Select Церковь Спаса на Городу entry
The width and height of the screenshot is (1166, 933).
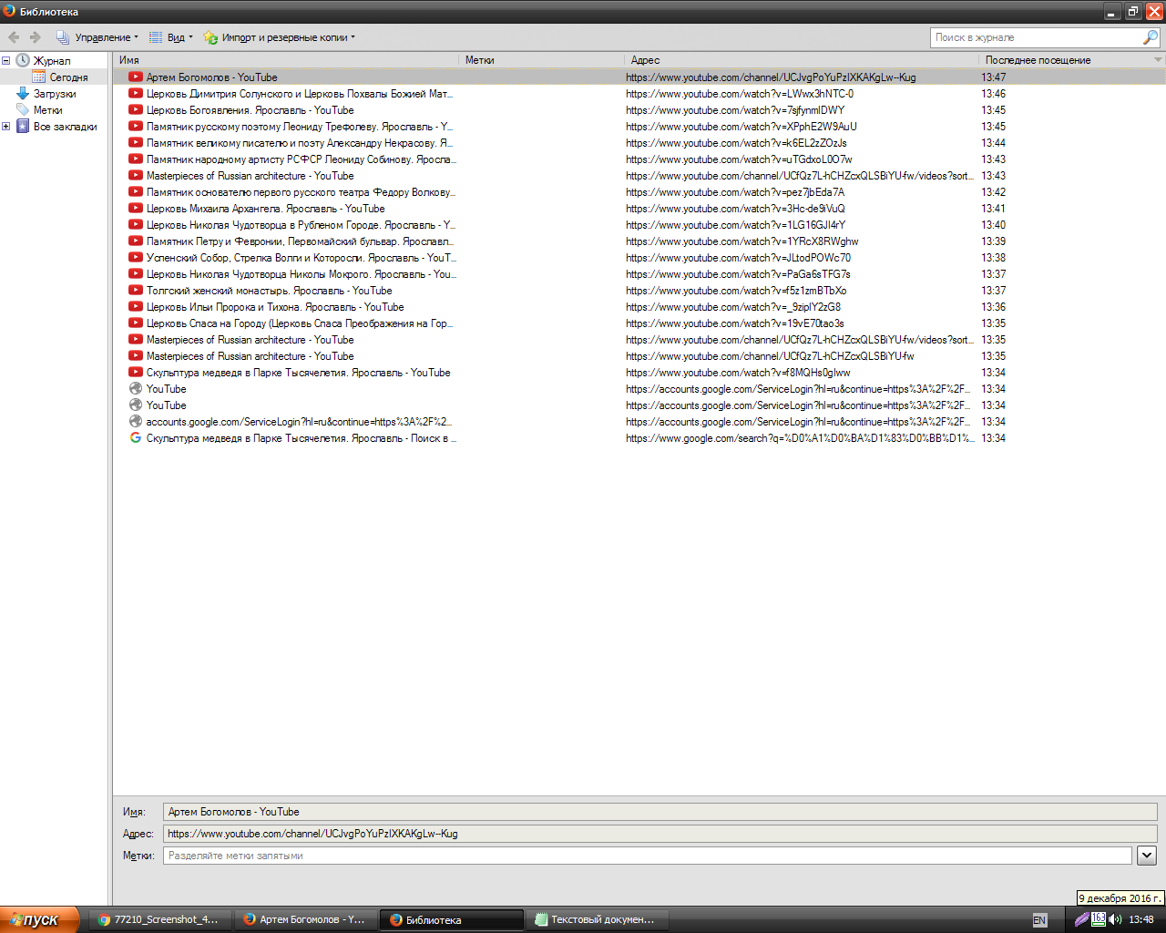click(639, 323)
